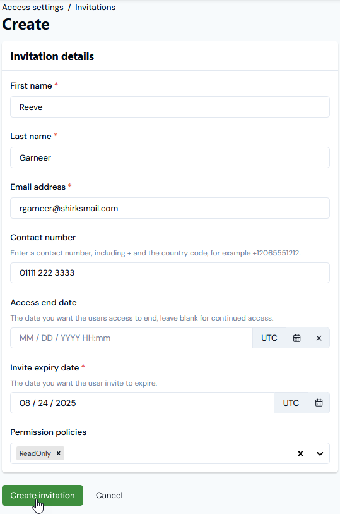
Task: Remove the ReadOnly policy tag
Action: [59, 453]
